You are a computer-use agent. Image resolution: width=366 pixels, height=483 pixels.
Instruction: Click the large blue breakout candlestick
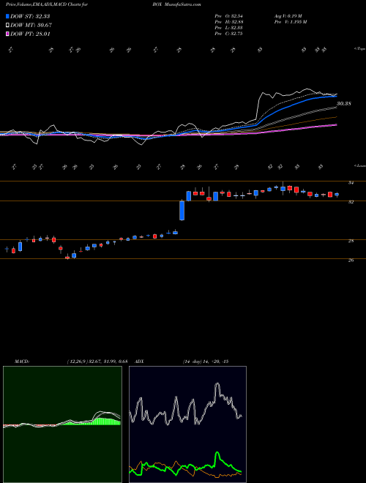tap(182, 211)
